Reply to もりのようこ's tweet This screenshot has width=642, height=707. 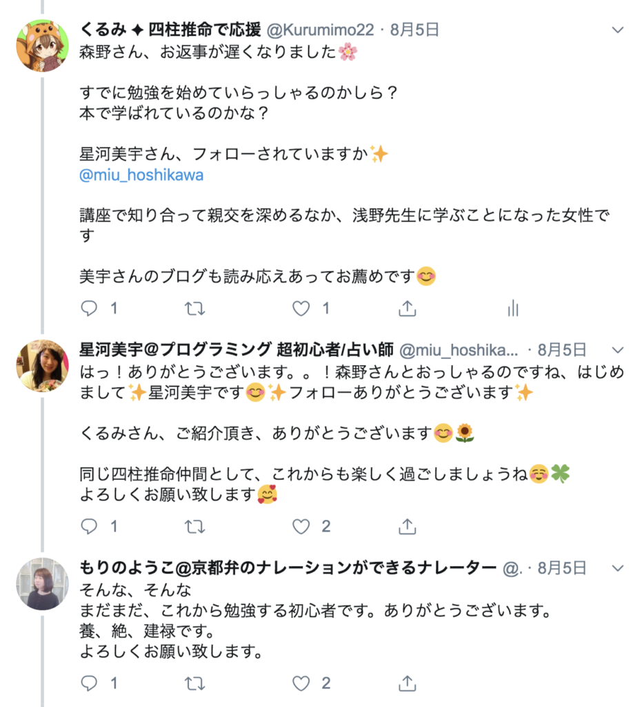pos(90,684)
